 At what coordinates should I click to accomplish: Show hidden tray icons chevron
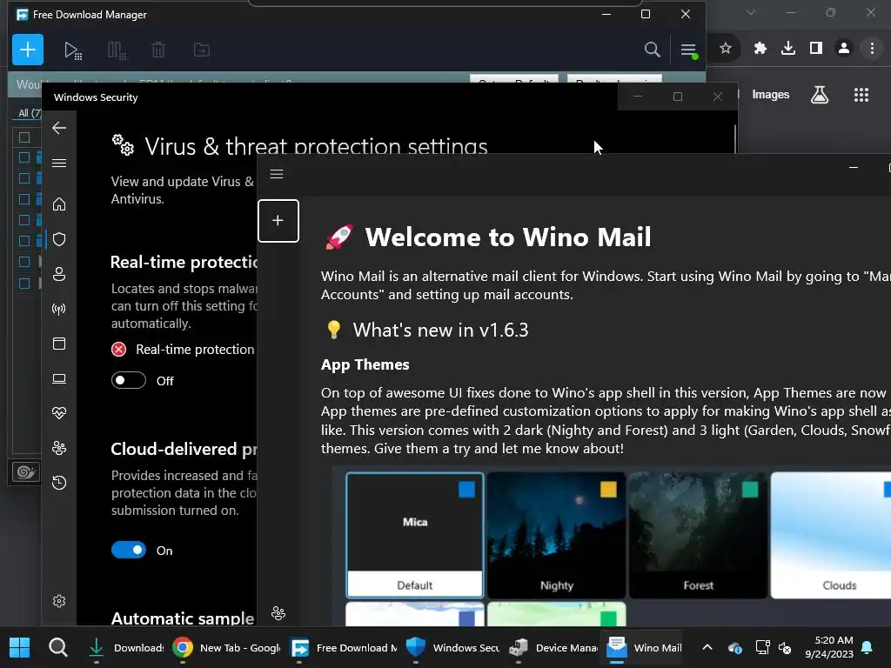point(707,647)
